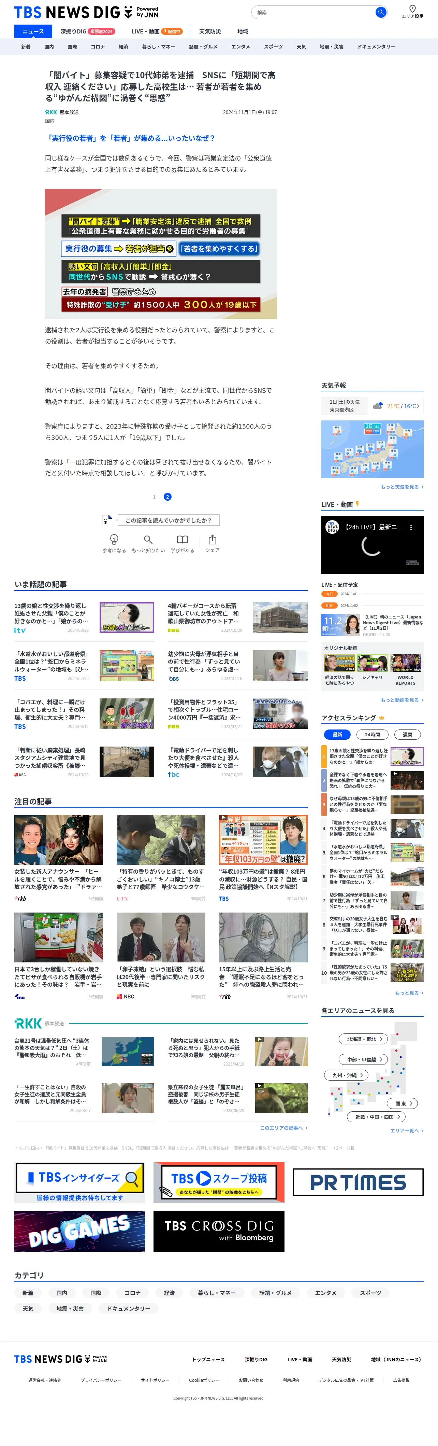438x1446 pixels.
Task: Open the もっと動画を見る link
Action: point(401,700)
